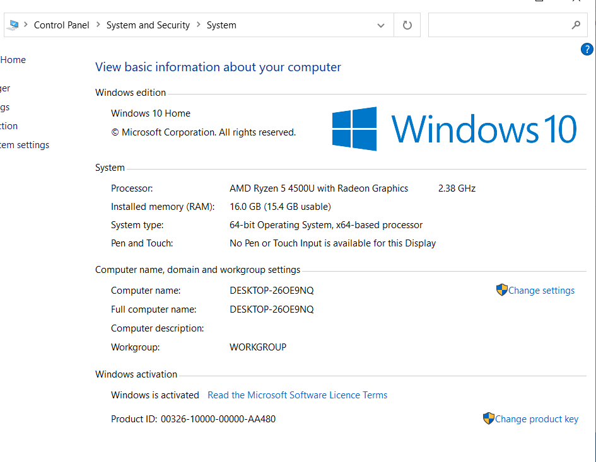Viewport: 596px width, 462px height.
Task: Go to System and Security breadcrumb
Action: tap(148, 25)
